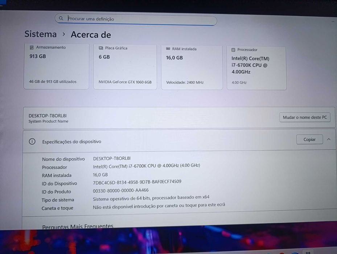Click the Processador chip icon
The image size is (337, 254).
(233, 50)
